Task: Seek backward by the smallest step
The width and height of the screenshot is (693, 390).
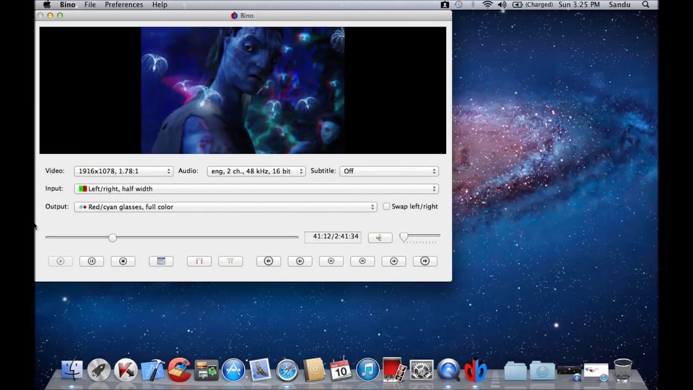Action: coord(331,261)
